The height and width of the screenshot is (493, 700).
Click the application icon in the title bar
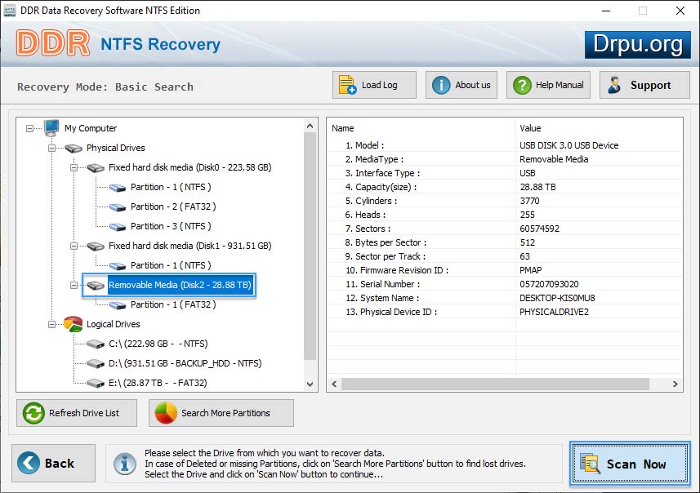coord(9,11)
